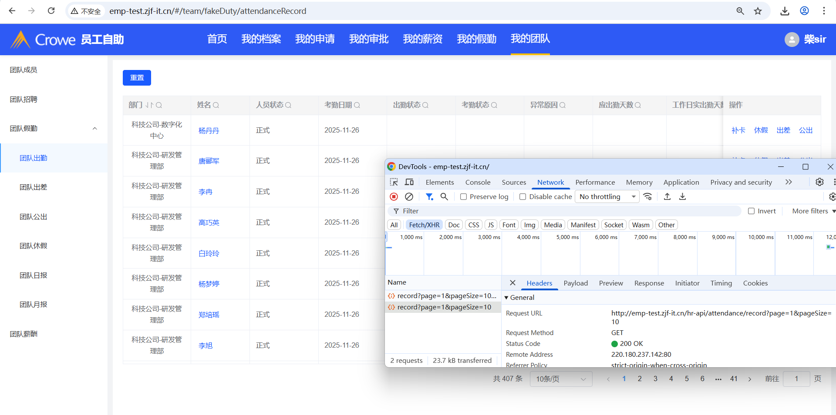The height and width of the screenshot is (415, 836).
Task: Open the No throttling dropdown
Action: tap(607, 197)
